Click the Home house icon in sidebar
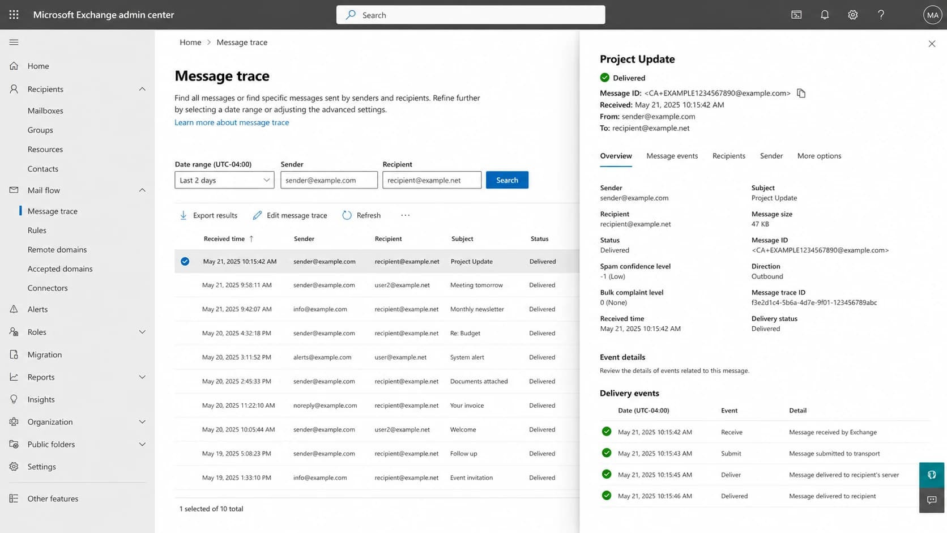The height and width of the screenshot is (533, 947). pyautogui.click(x=14, y=66)
